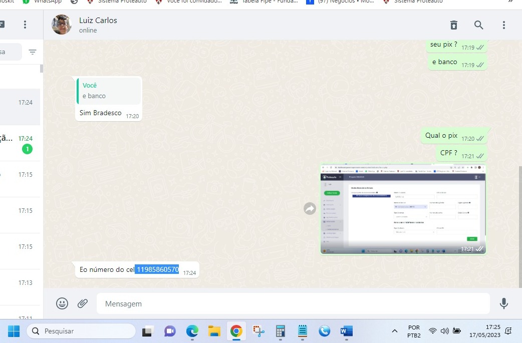Open sidebar three-dot menu
The width and height of the screenshot is (522, 343).
point(25,25)
